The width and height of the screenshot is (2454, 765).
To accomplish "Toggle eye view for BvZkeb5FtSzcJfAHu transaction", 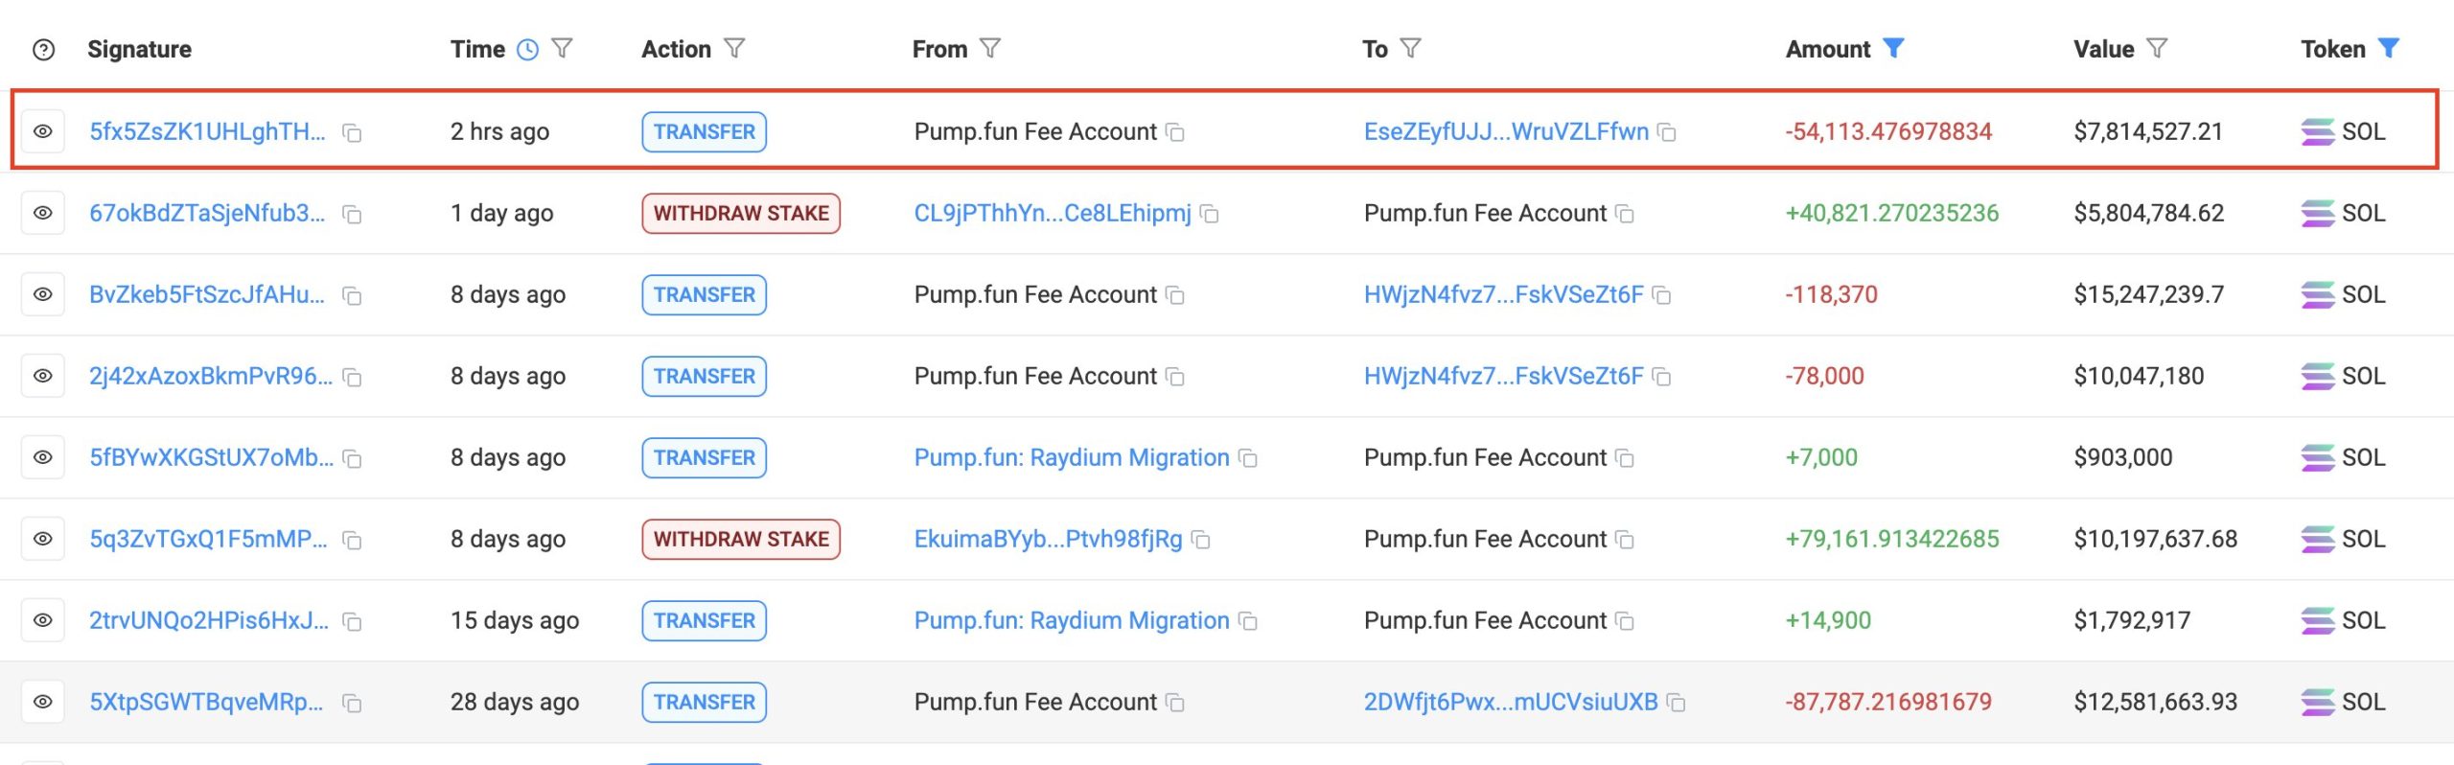I will 43,294.
